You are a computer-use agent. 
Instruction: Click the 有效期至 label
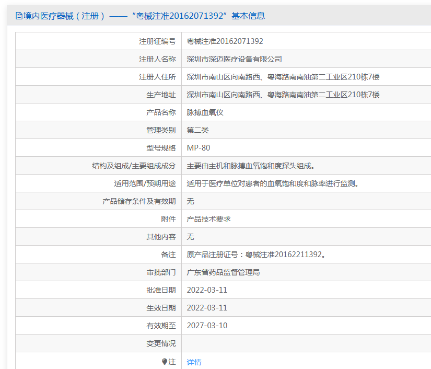click(161, 326)
